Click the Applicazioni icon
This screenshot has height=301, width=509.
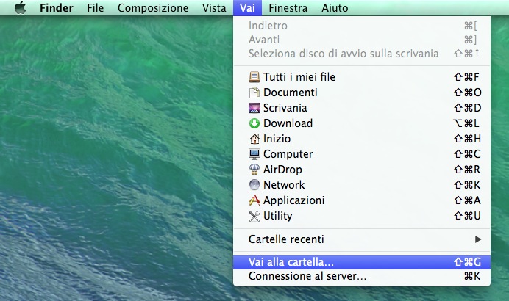[x=254, y=200]
